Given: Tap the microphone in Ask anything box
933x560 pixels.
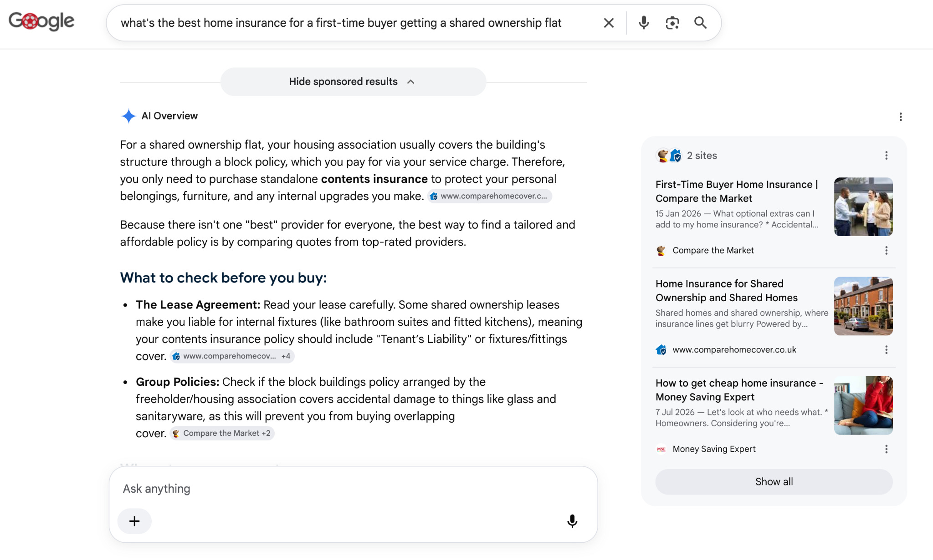Looking at the screenshot, I should pyautogui.click(x=572, y=521).
